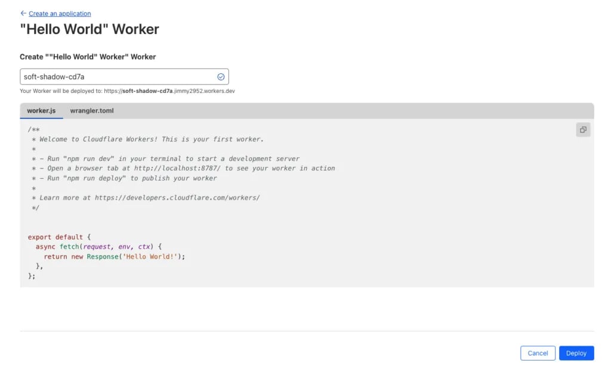Click the 'npm run deploy' comment line
The width and height of the screenshot is (611, 379).
pos(124,178)
